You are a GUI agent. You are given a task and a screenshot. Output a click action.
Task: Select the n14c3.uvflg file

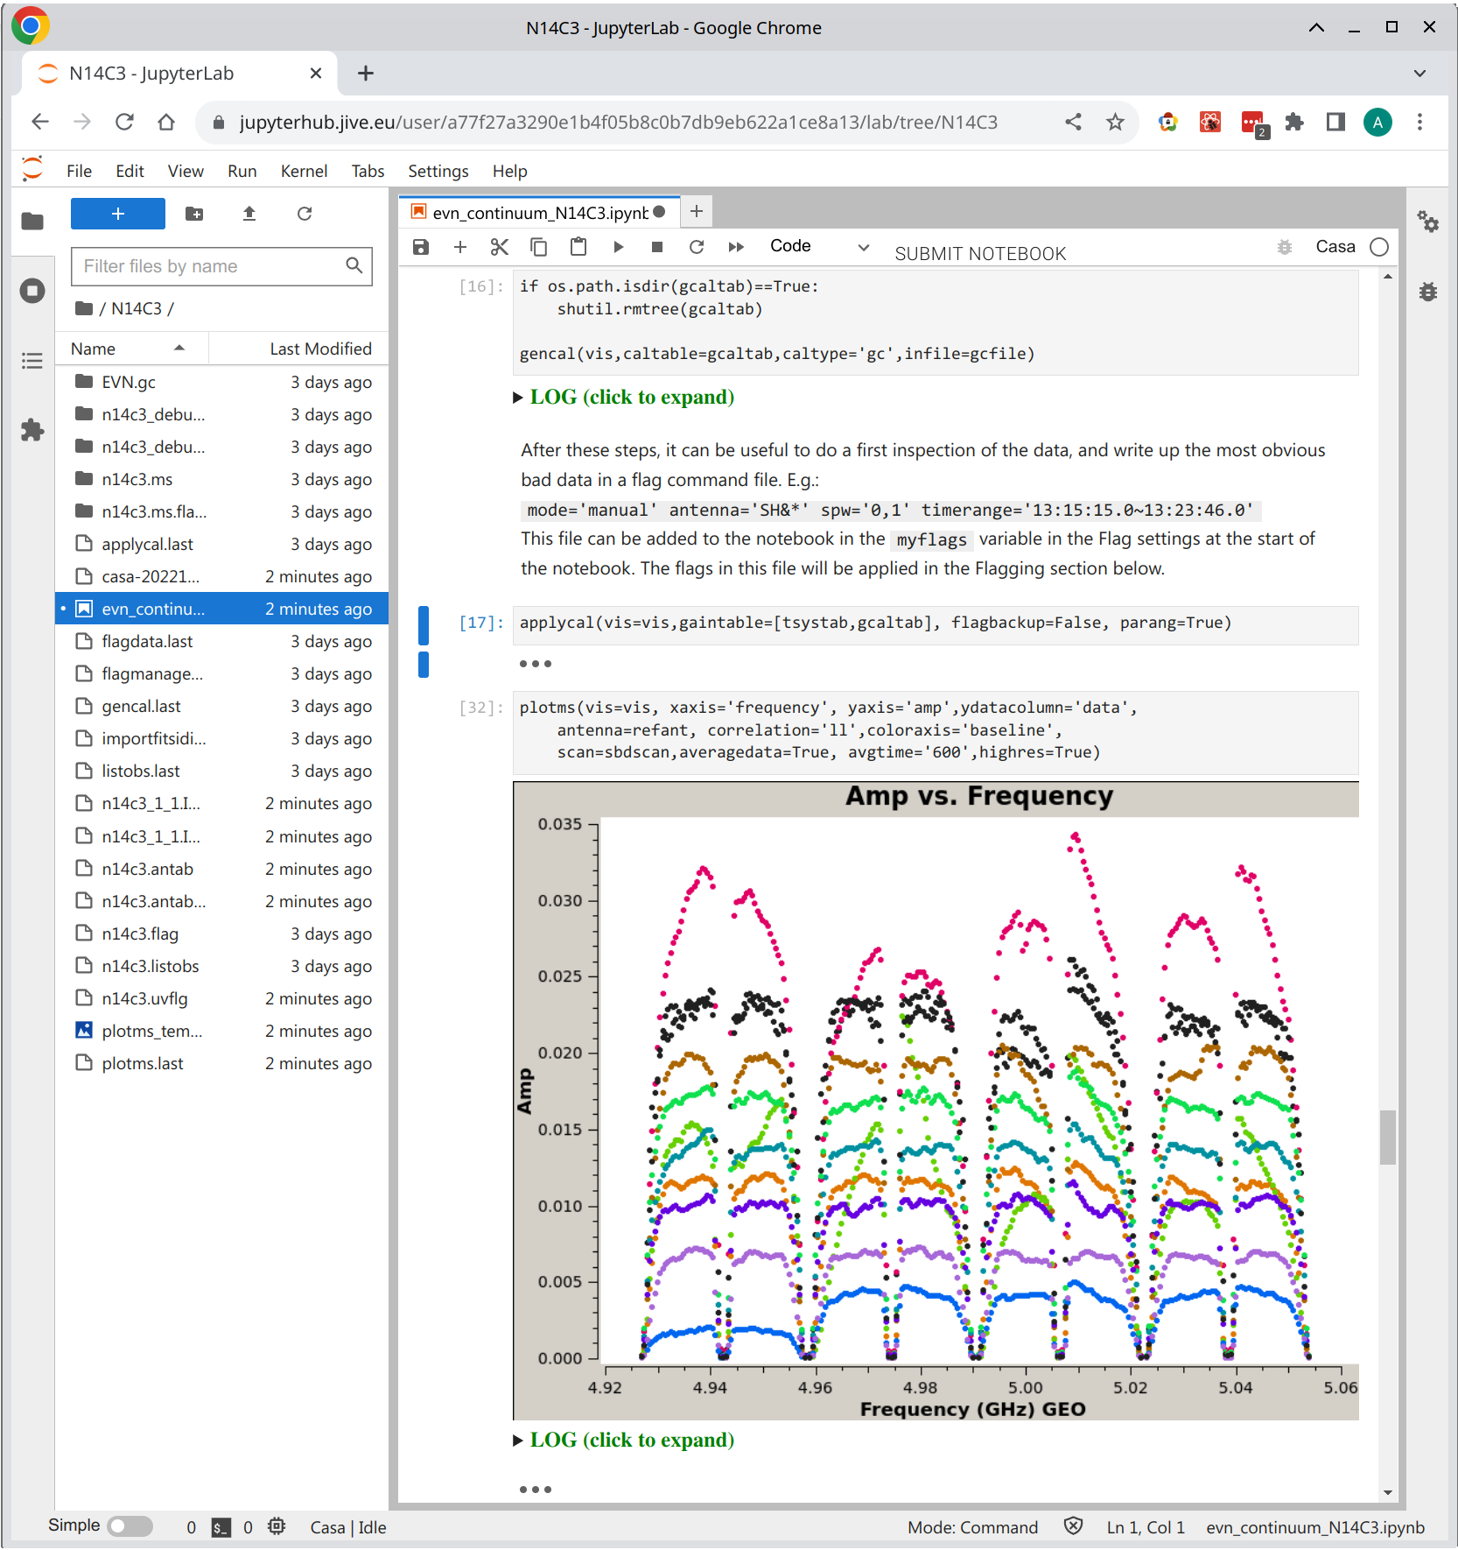221,998
